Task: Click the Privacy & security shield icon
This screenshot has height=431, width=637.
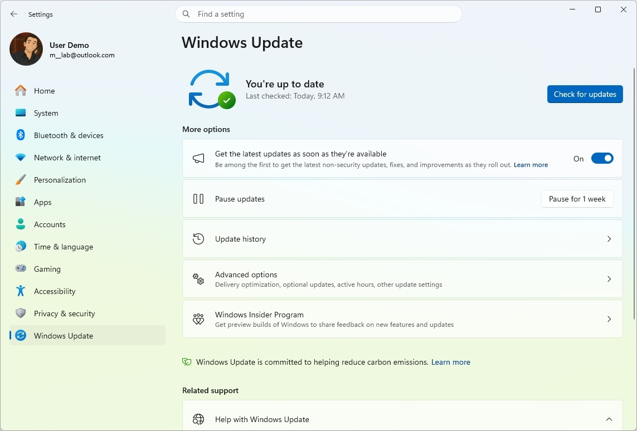Action: pyautogui.click(x=20, y=314)
